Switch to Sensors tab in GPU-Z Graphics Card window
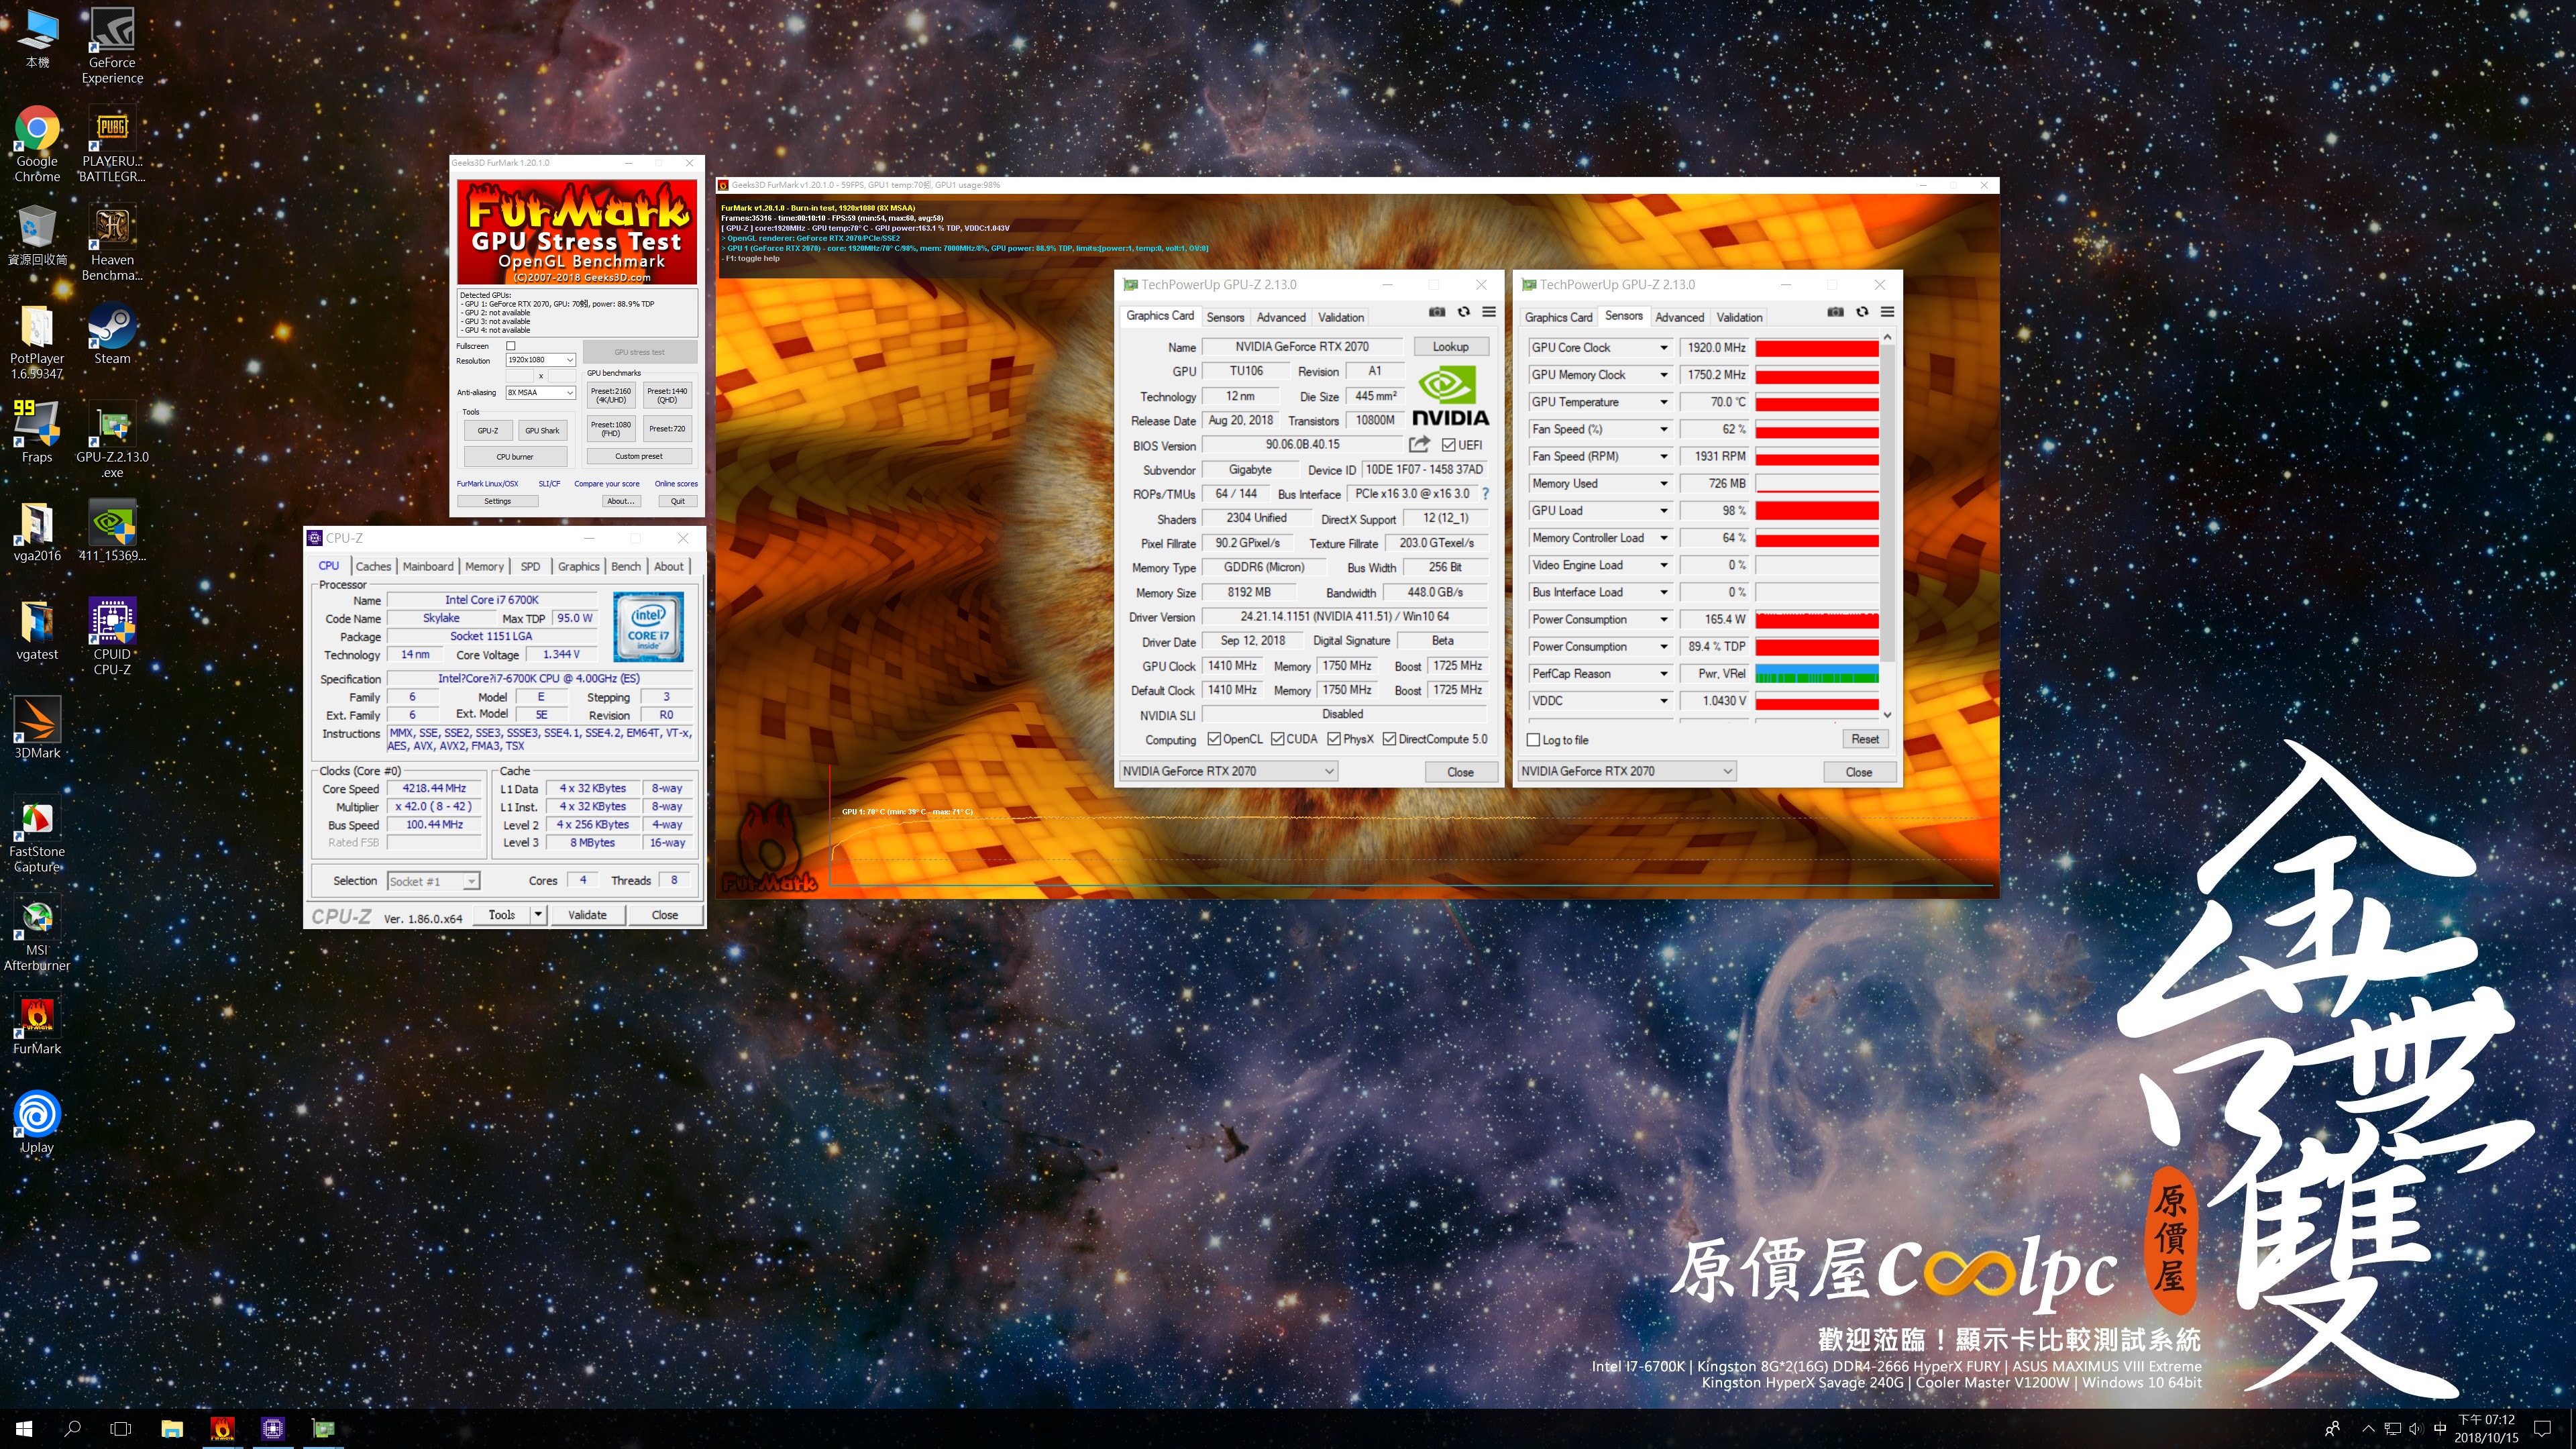 1225,317
